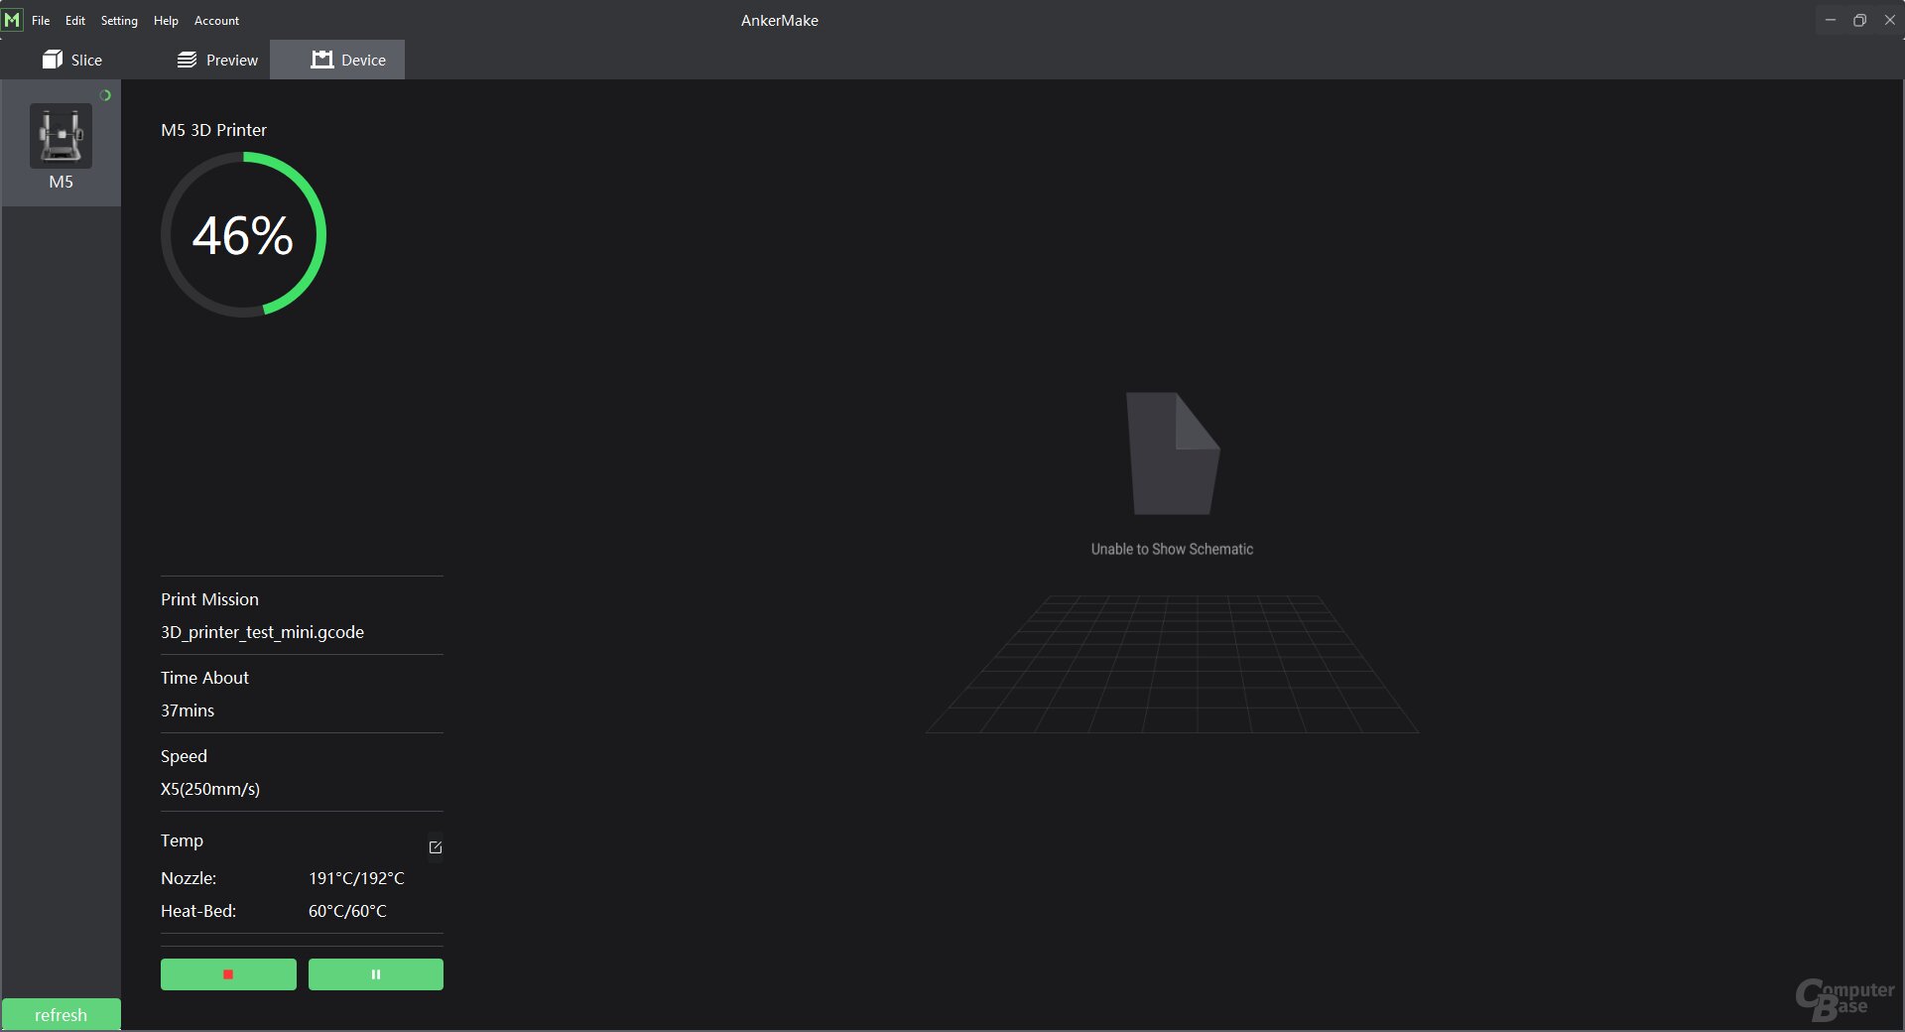
Task: Click the 3D_printer_test_mini.gcode file name
Action: (x=262, y=632)
